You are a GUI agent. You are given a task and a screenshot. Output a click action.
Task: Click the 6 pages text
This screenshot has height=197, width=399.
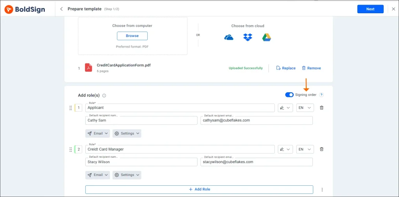tap(102, 71)
